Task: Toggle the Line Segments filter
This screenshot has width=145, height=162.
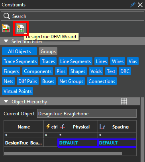Action: pos(75,61)
